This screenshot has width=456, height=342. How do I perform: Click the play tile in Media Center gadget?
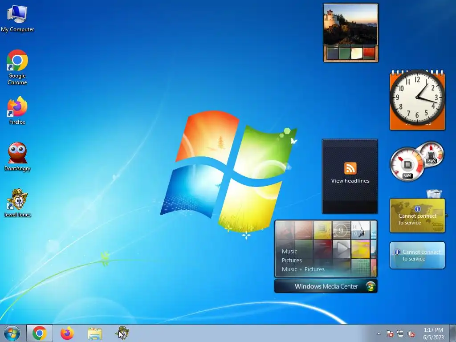coord(342,249)
